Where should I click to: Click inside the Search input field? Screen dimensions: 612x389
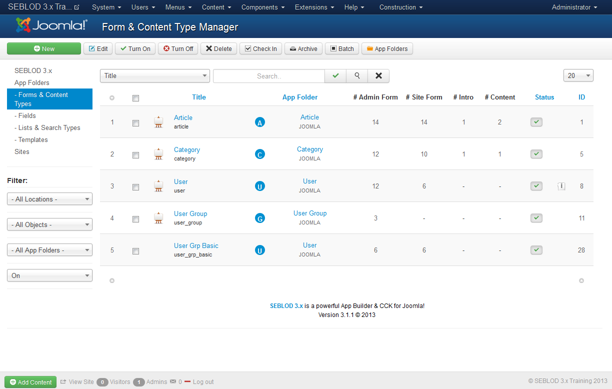[x=268, y=75]
